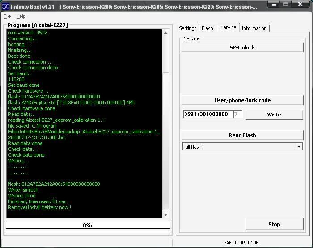Screen dimensions: 313x248
Task: Click the log line 'Check hardware done'
Action: 32,108
